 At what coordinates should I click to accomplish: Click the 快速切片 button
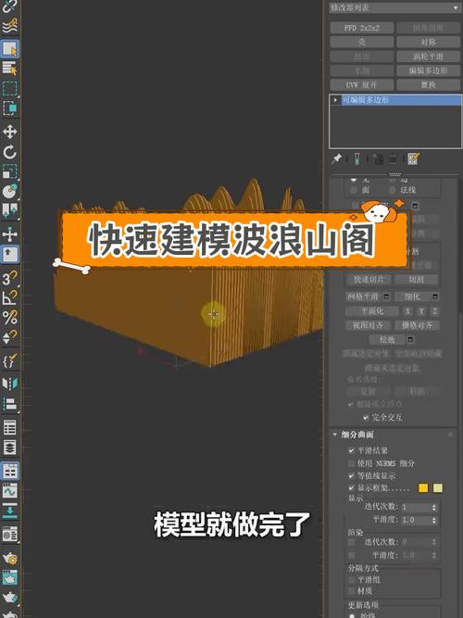tap(369, 280)
